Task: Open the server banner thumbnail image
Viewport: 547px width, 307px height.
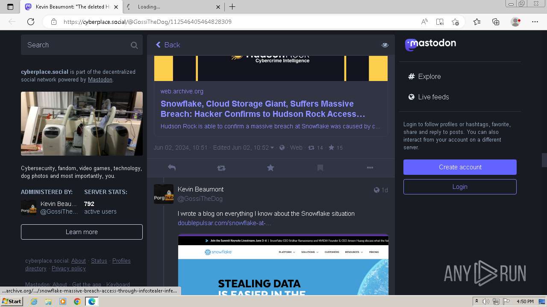Action: point(82,124)
